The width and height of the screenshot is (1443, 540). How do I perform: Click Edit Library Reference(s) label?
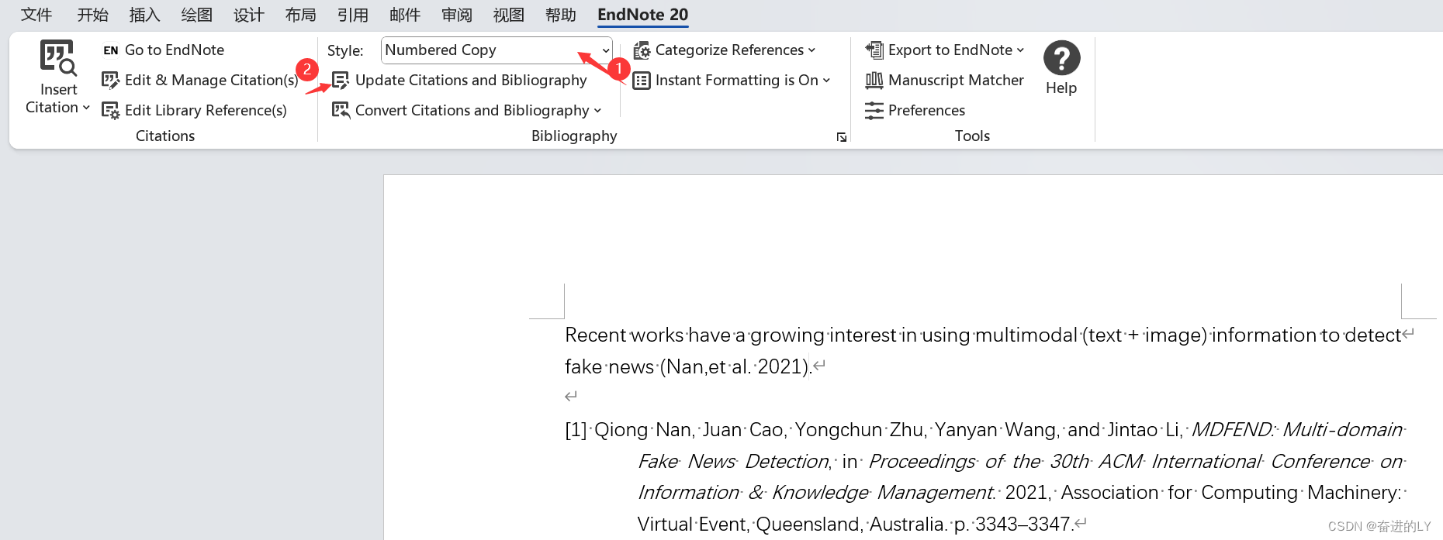(206, 111)
